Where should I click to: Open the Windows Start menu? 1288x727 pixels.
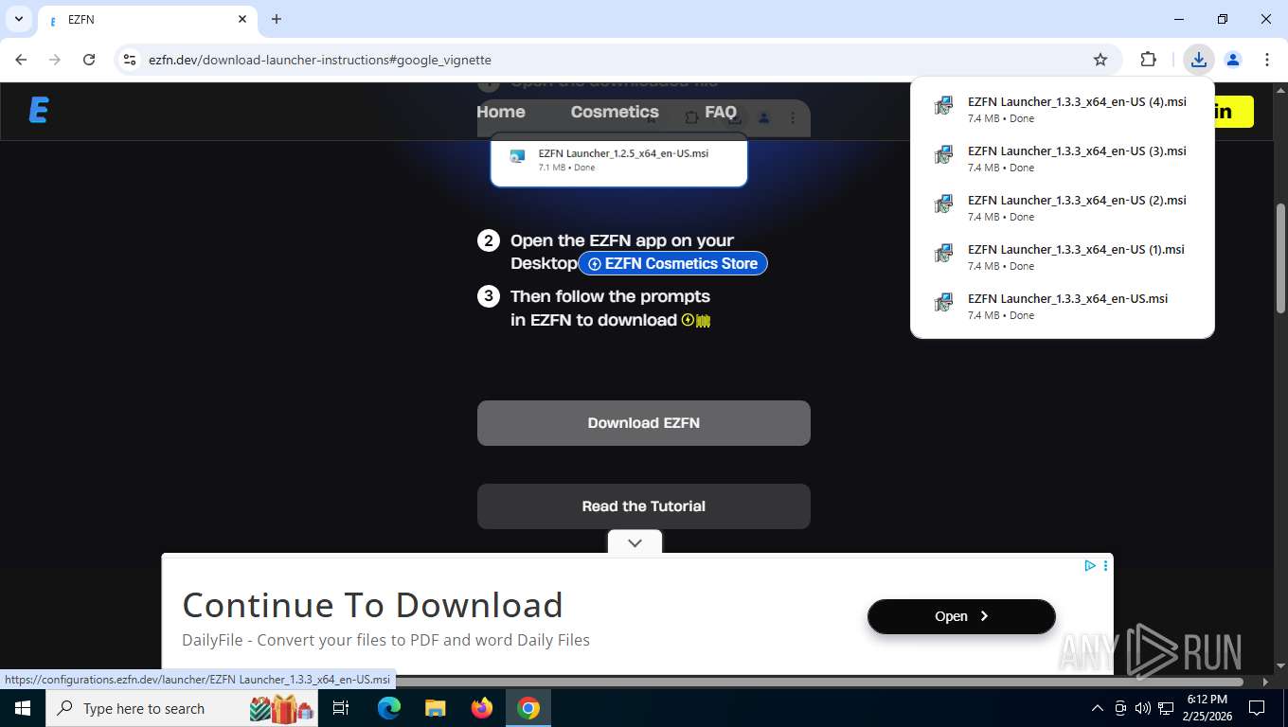[x=22, y=708]
